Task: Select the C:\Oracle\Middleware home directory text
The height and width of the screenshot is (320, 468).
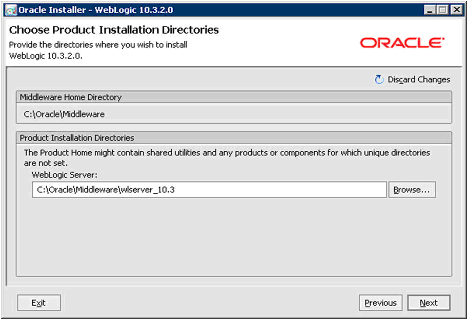Action: [x=64, y=115]
